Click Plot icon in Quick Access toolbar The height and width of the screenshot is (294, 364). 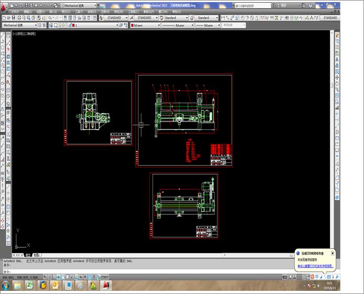point(36,5)
